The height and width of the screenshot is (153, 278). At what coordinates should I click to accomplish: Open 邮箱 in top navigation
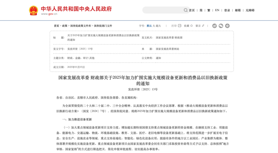[x=238, y=10]
